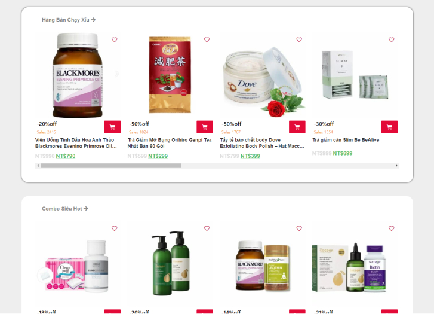Favorite the Orihiro Genpi Tea product
This screenshot has width=434, height=314.
coord(207,39)
